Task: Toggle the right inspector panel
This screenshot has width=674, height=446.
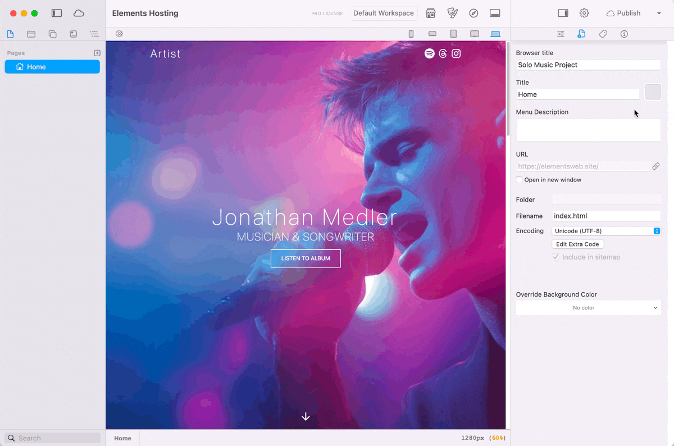Action: click(x=563, y=13)
